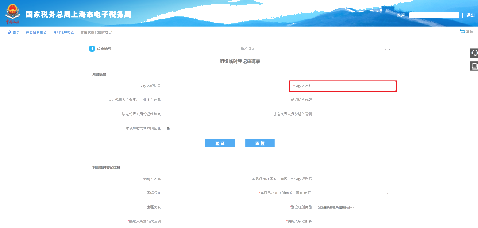Expand the 非居民企业注册地所在国家 dropdown arrow

387,193
